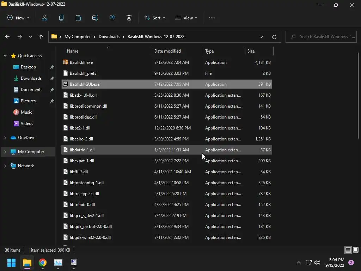Screen dimensions: 361x271
Task: Sort by the Type column header
Action: (x=224, y=51)
